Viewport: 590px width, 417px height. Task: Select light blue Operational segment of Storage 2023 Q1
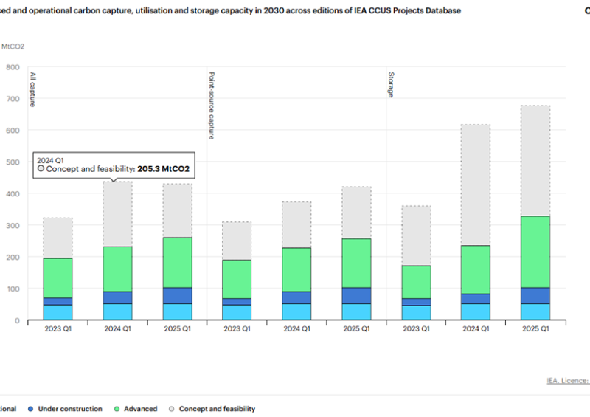click(417, 312)
